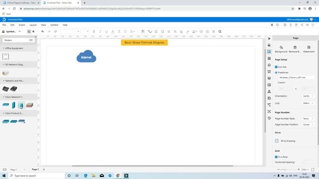The height and width of the screenshot is (179, 319).
Task: Toggle italic text formatting
Action: pos(100,32)
